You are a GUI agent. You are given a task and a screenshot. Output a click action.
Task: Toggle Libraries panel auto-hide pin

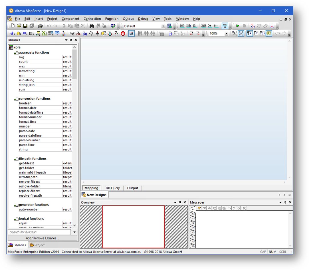[71, 40]
